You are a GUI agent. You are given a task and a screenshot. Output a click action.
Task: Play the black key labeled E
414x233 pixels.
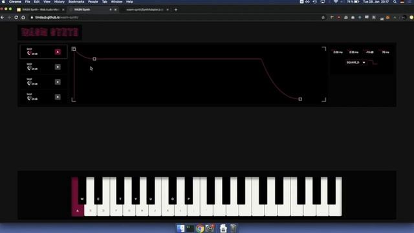(98, 190)
